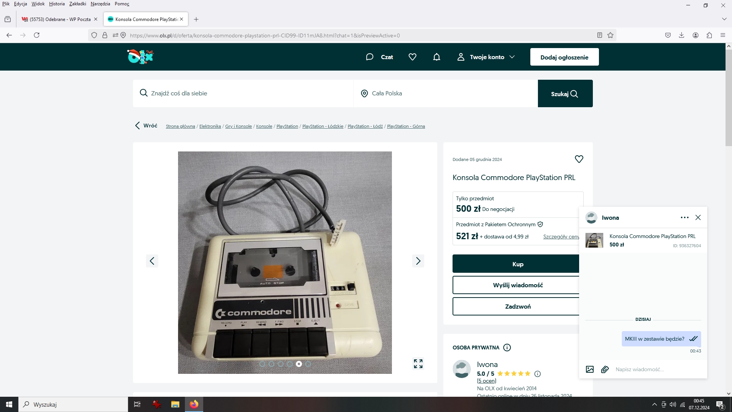The height and width of the screenshot is (412, 732).
Task: Click Windows Start button
Action: pos(9,404)
